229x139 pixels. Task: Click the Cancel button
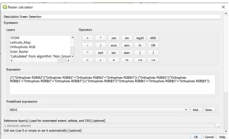tap(209, 137)
